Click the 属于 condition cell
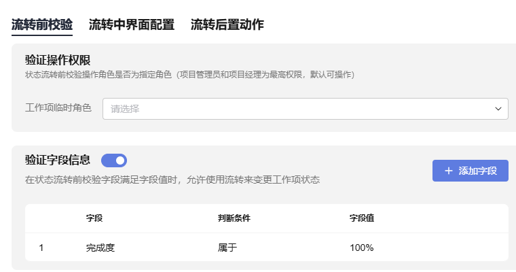Screen dimensions: 516x272 point(227,248)
